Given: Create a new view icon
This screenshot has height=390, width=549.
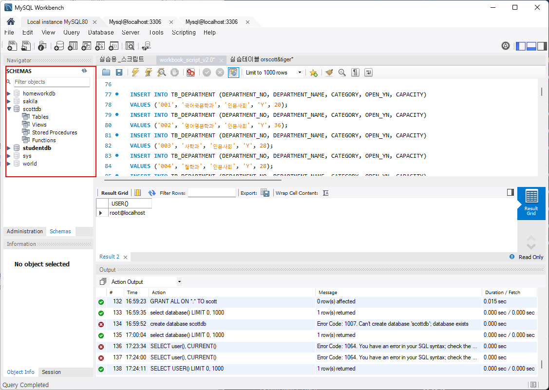Looking at the screenshot, I should click(x=86, y=46).
